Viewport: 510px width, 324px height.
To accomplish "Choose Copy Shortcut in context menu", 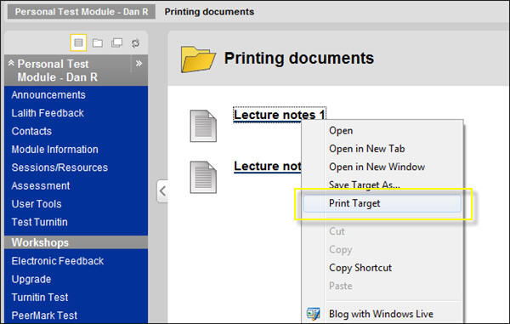I will click(x=360, y=268).
